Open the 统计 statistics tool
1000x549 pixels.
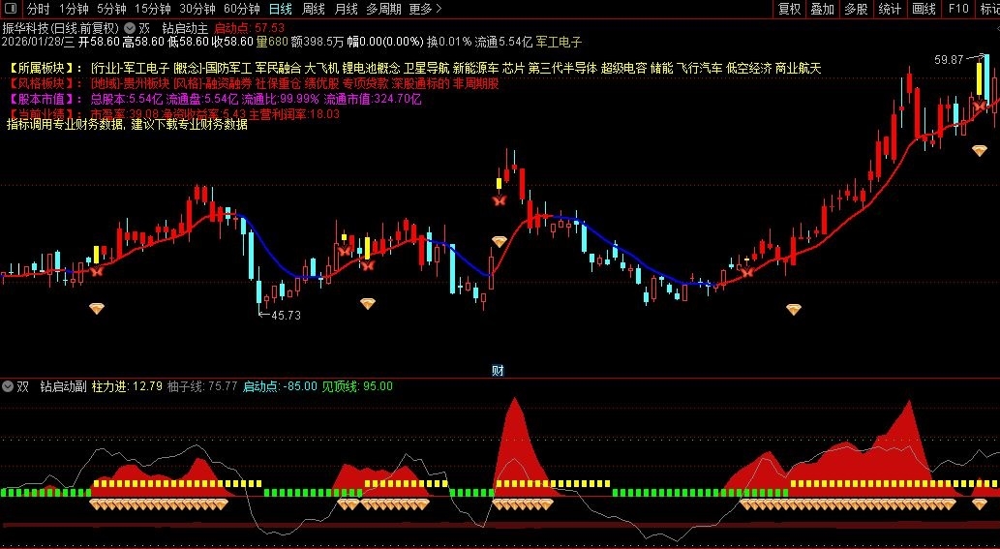pos(890,9)
